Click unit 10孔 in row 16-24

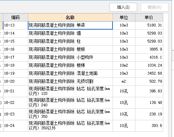pos(124,126)
